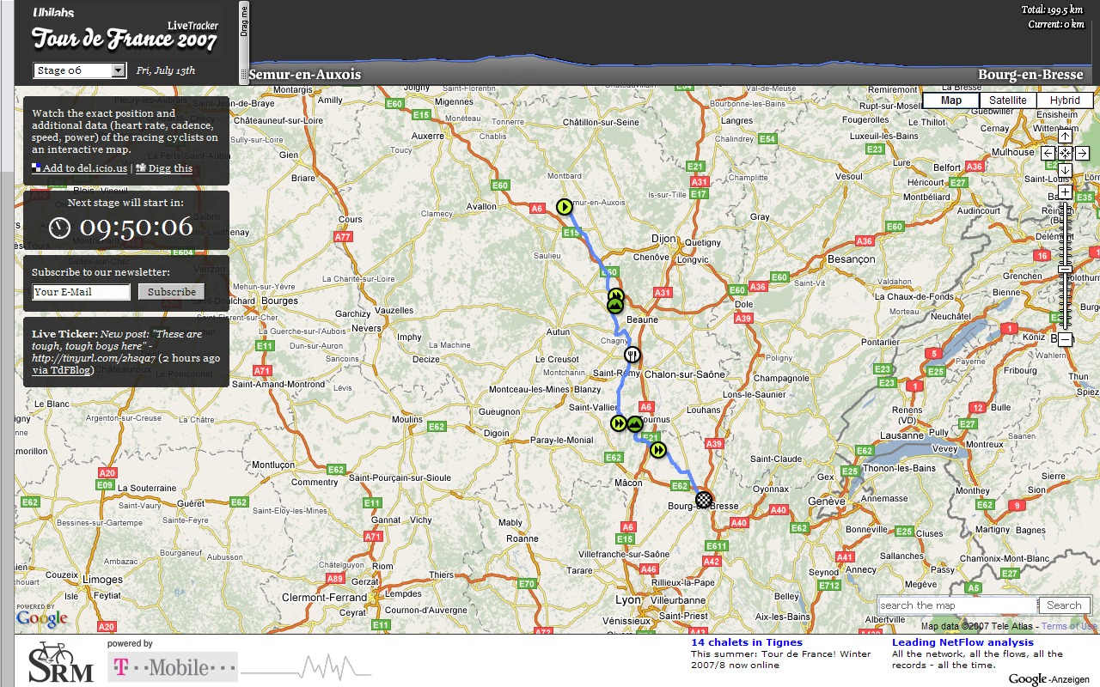Pan the map right with arrow button

1082,153
